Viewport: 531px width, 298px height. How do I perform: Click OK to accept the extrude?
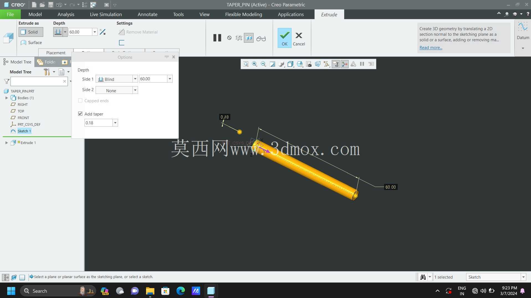285,38
